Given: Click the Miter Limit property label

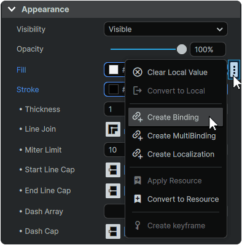Looking at the screenshot, I should pos(43,150).
